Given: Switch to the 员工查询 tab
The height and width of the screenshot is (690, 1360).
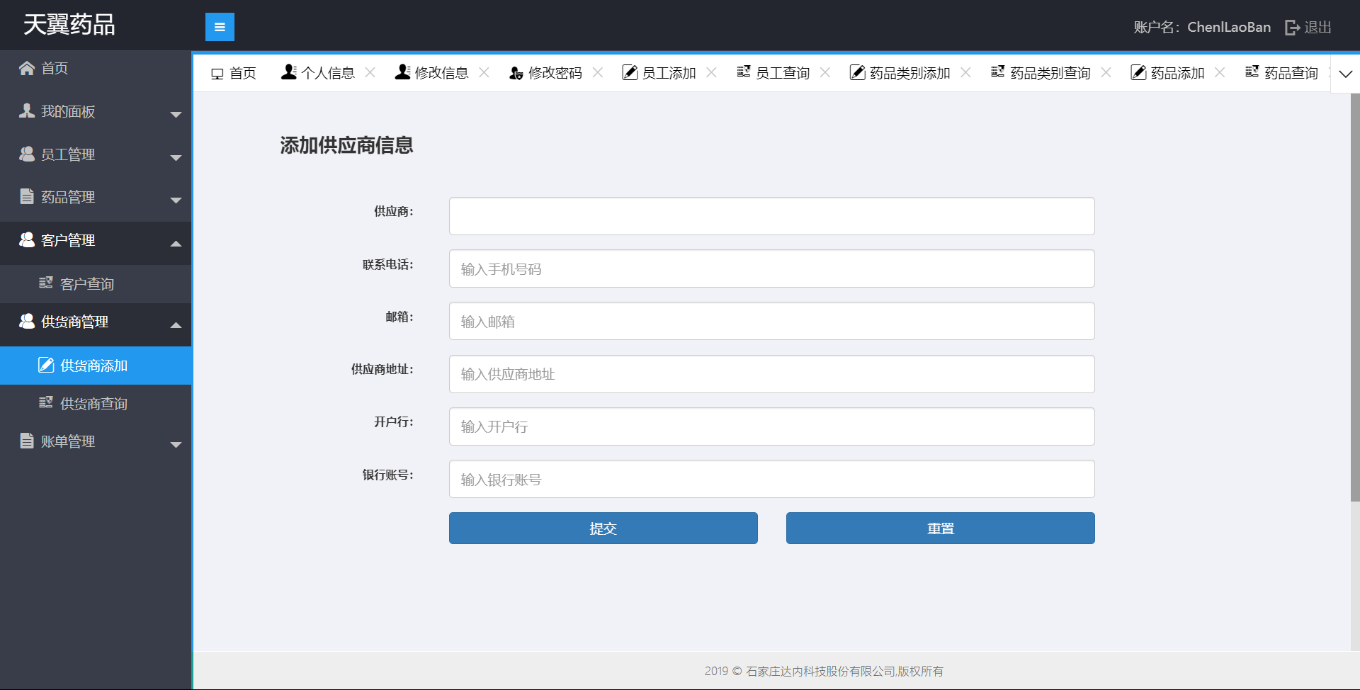Looking at the screenshot, I should click(782, 73).
